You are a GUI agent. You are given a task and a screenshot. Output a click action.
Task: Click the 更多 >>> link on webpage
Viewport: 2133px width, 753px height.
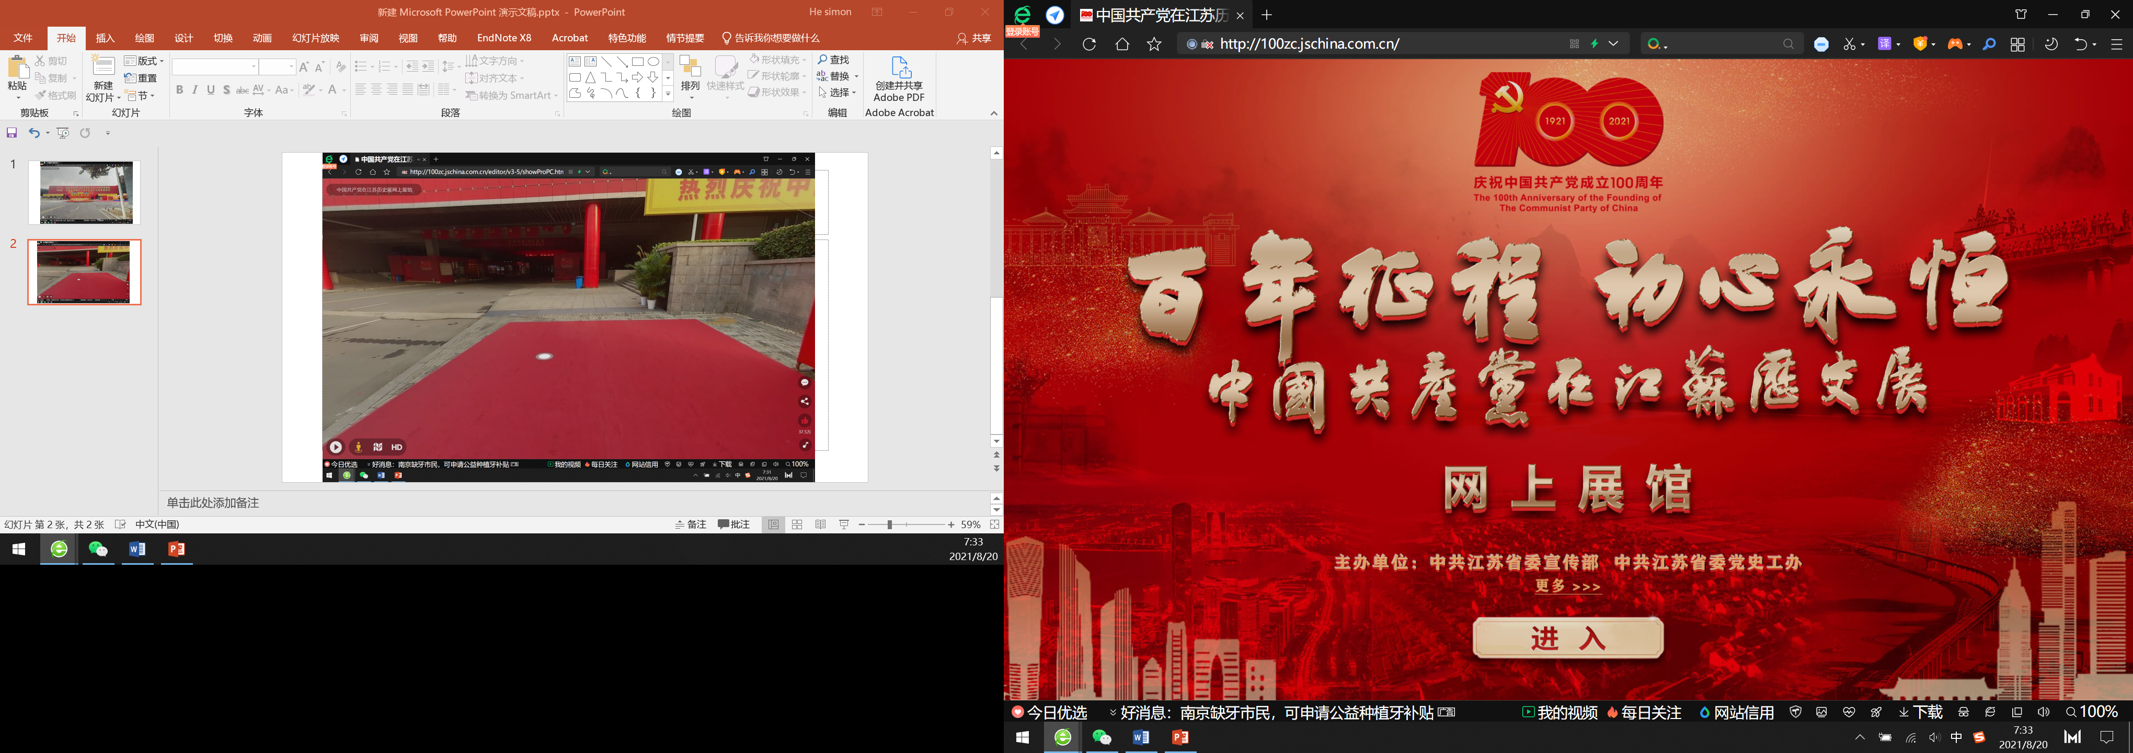click(x=1567, y=587)
